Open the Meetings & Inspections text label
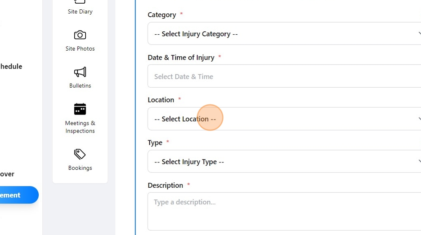 click(80, 127)
